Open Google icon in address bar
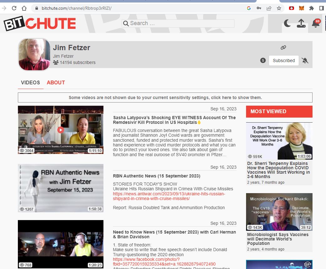326x269 pixels. point(249,8)
